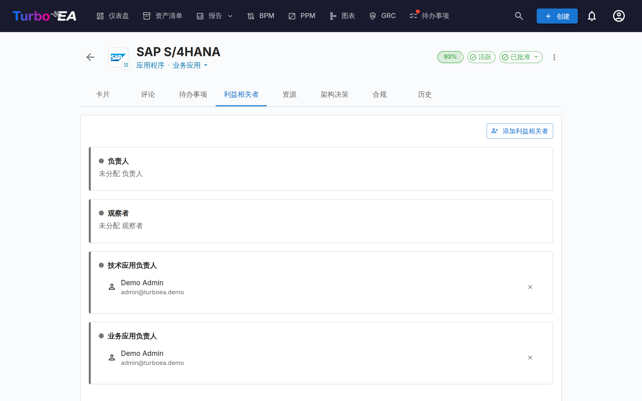The width and height of the screenshot is (642, 401).
Task: Switch to the 架构决策 tab
Action: click(334, 94)
